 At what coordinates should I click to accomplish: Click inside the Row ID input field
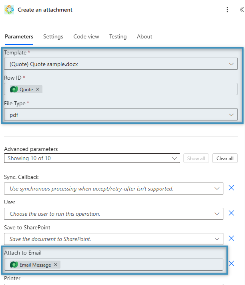[x=136, y=89]
